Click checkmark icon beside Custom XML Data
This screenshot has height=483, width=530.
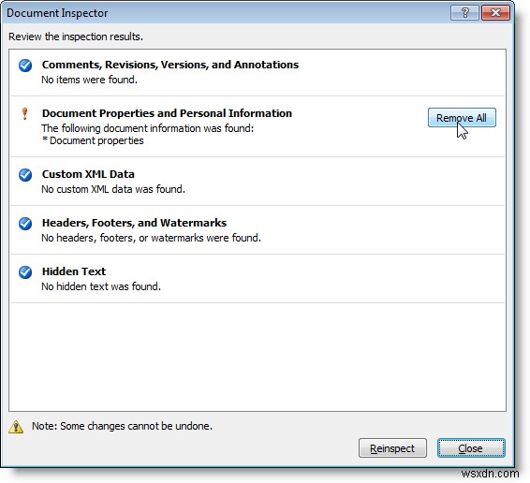25,175
